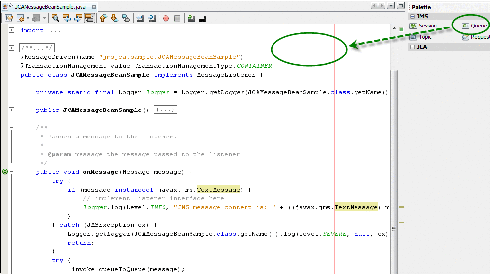Screen dimensions: 491x274
Task: Select the Request palette item
Action: click(x=475, y=37)
